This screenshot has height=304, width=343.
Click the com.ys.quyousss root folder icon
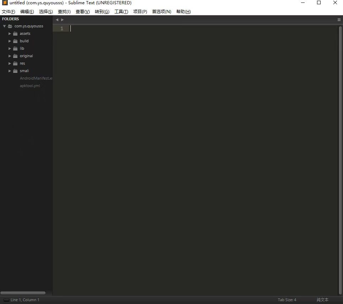coord(10,26)
